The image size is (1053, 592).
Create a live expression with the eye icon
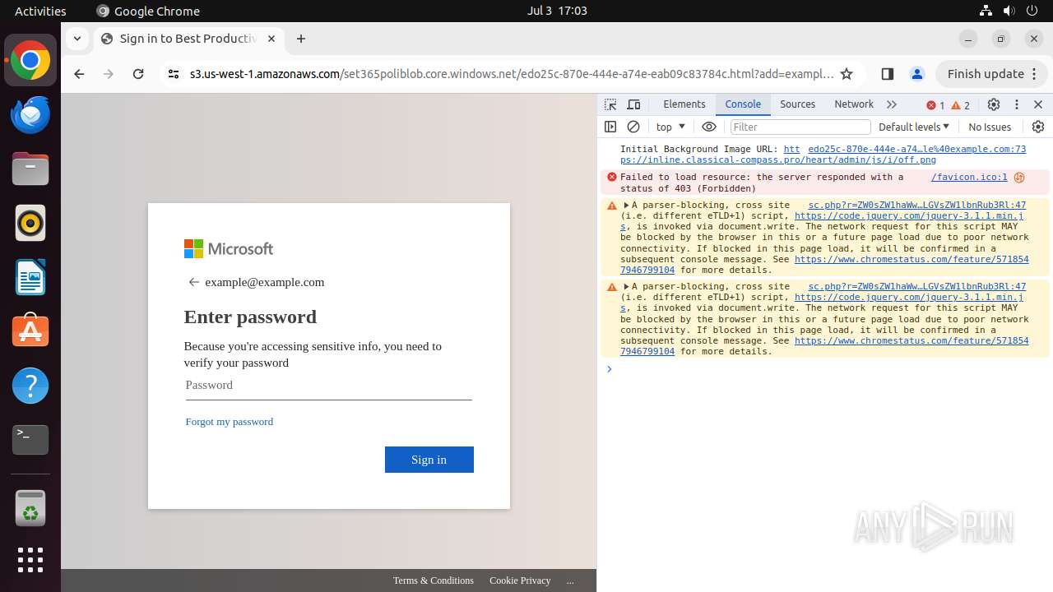(x=709, y=127)
